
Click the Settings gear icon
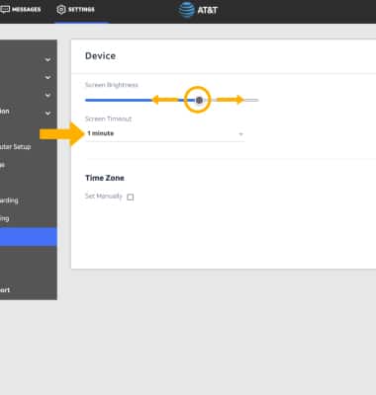[x=60, y=10]
